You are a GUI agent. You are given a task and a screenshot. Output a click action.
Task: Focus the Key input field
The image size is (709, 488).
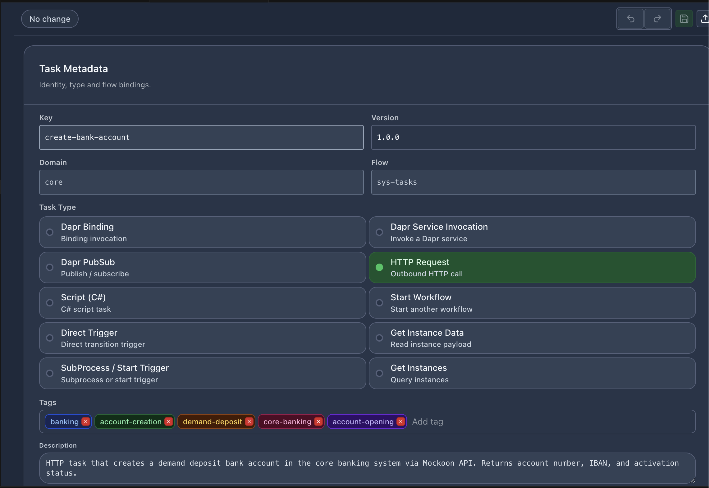[201, 137]
